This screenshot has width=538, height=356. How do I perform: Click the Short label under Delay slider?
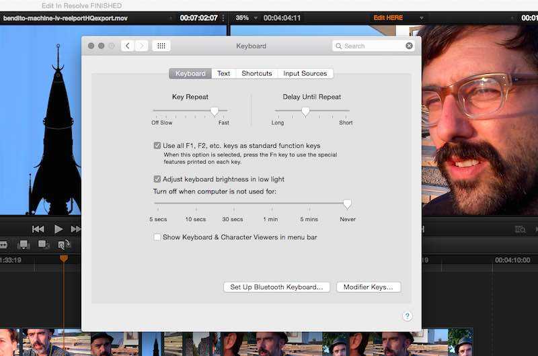click(x=346, y=123)
